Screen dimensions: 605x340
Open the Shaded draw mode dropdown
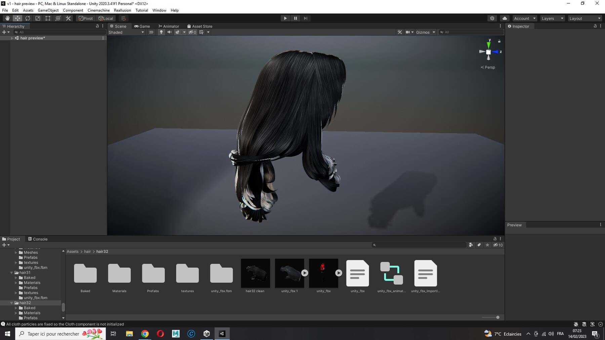126,32
